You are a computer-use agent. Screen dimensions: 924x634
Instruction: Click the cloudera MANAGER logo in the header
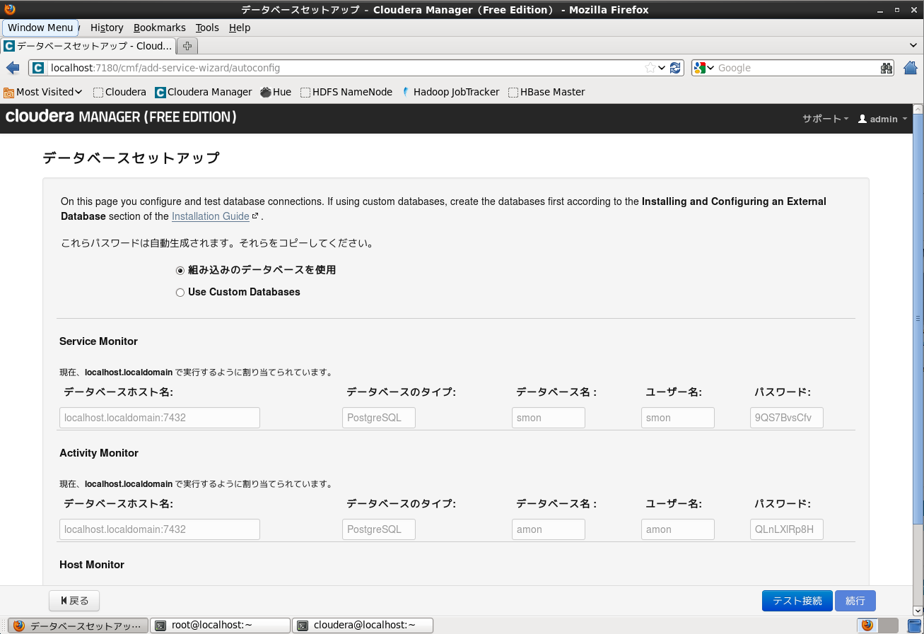pyautogui.click(x=121, y=117)
